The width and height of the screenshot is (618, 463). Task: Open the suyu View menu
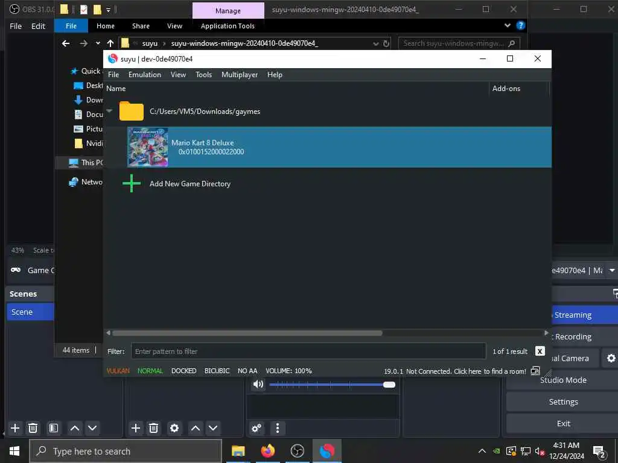pos(178,75)
